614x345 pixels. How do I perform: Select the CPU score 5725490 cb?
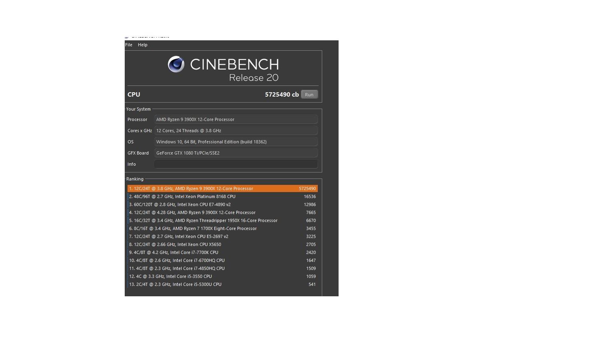(282, 95)
